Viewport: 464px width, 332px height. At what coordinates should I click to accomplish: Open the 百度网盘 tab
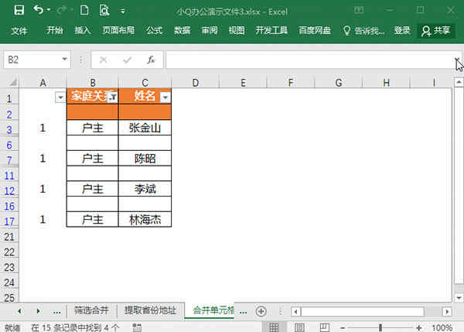coord(315,30)
